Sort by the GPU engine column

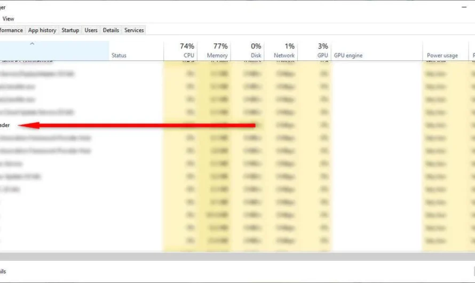click(x=348, y=56)
